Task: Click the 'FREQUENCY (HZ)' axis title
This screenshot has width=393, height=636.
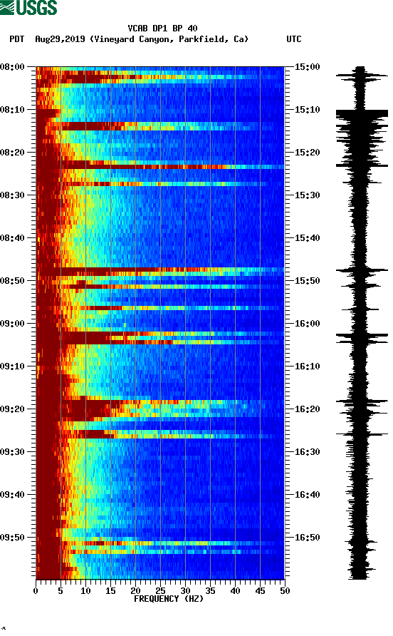Action: [169, 599]
